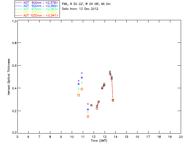Click the y-axis tick label 0.0

[x=14, y=133]
